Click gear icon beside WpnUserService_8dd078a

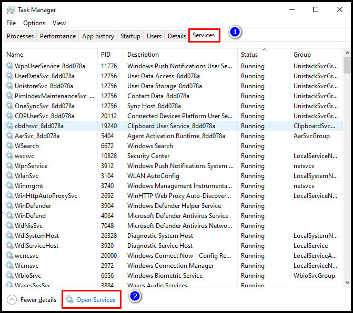tap(9, 66)
